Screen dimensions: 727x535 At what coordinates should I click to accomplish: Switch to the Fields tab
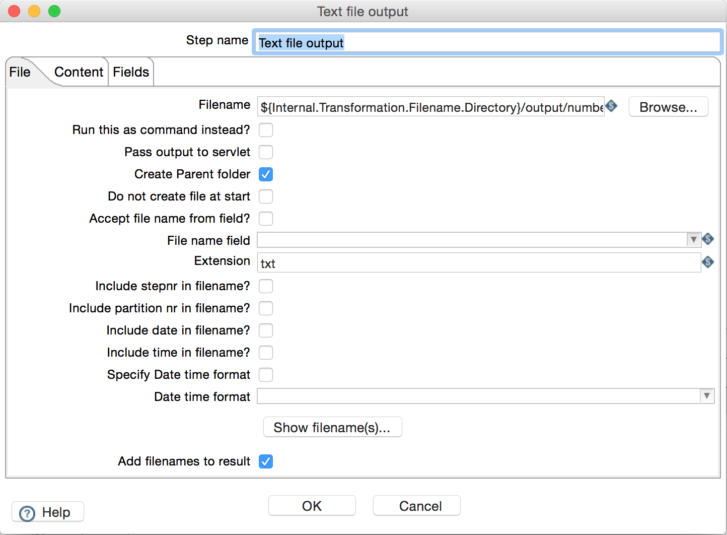click(x=131, y=72)
